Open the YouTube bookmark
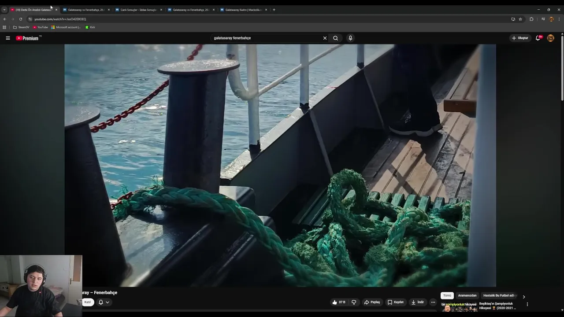The image size is (564, 317). tap(41, 27)
